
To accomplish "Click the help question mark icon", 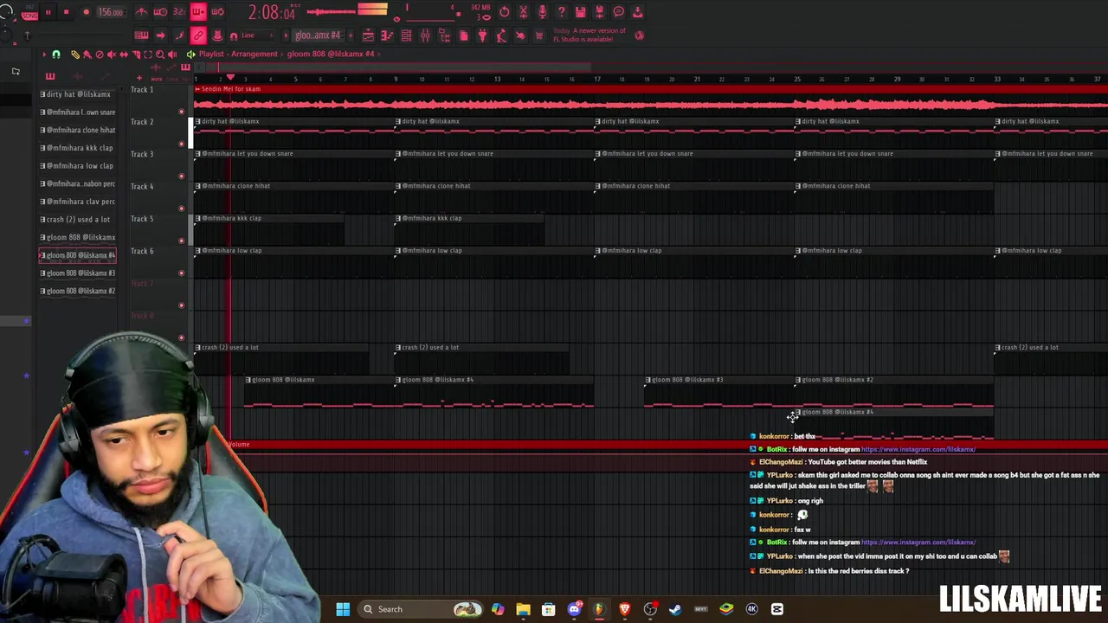I will (562, 12).
